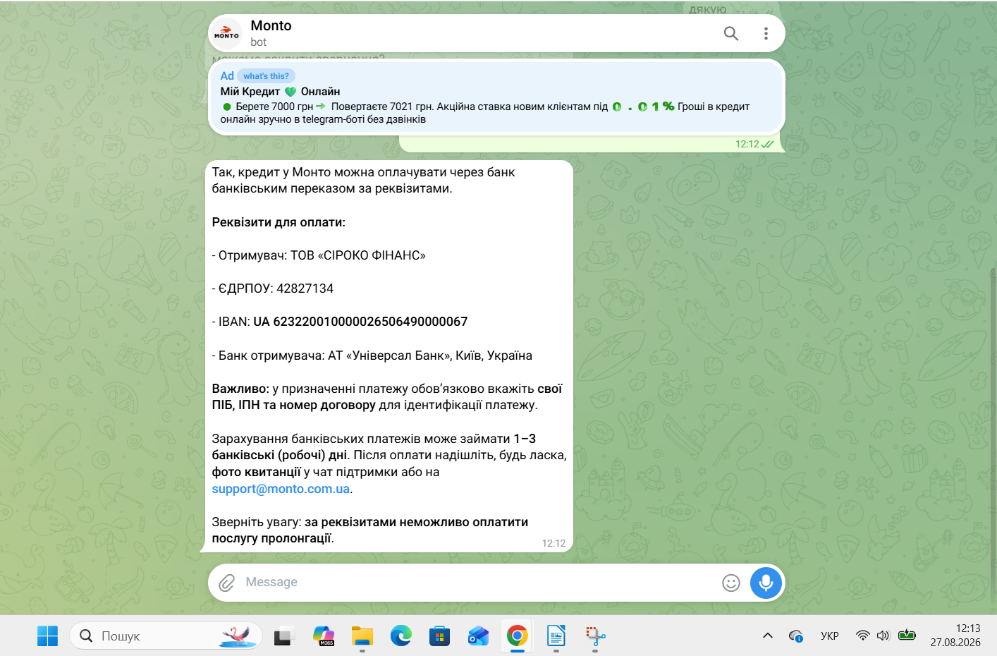Open the Мій Кредит Онлайн ad
The image size is (997, 656).
pyautogui.click(x=496, y=97)
